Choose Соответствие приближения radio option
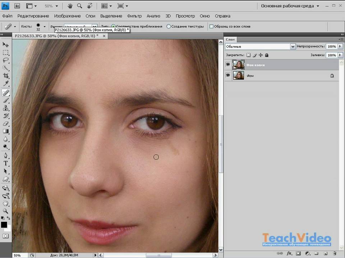This screenshot has width=345, height=258. pos(113,26)
